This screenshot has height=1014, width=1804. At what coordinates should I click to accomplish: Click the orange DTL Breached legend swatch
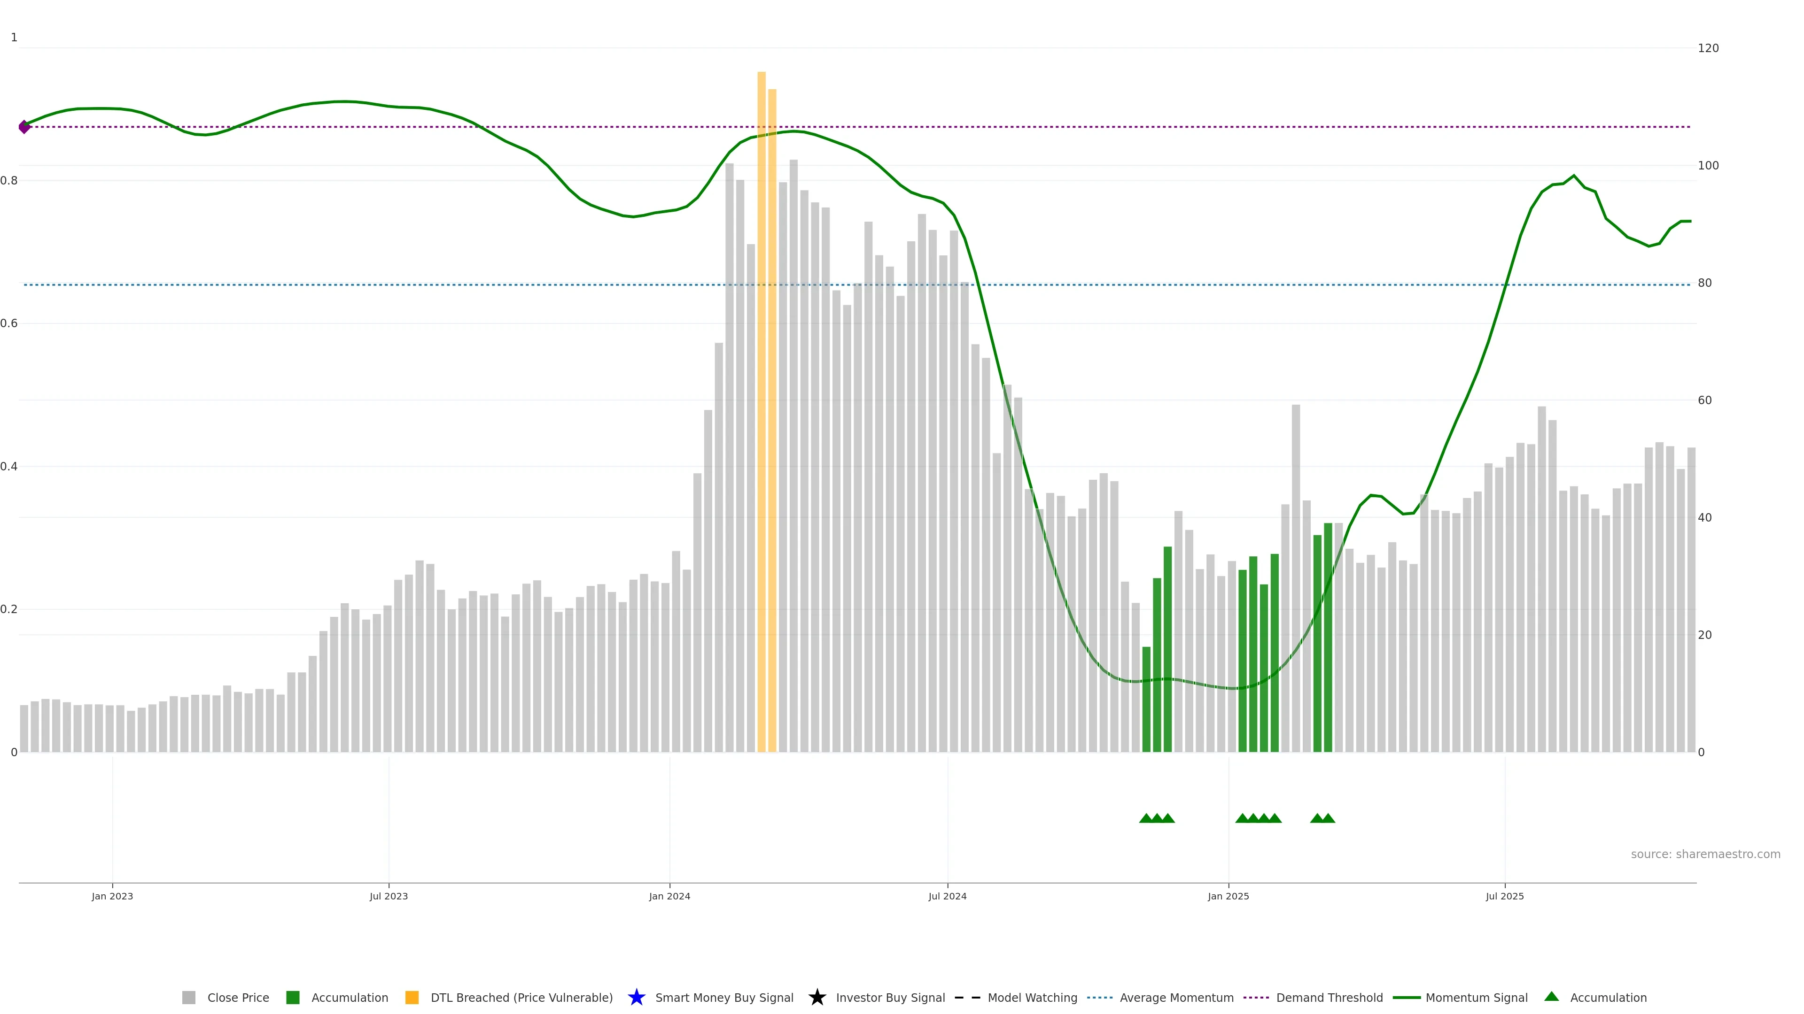tap(412, 997)
